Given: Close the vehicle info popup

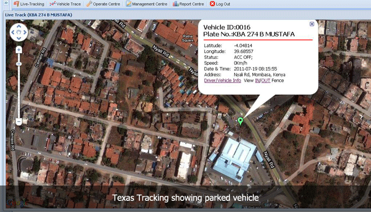Looking at the screenshot, I should [312, 24].
